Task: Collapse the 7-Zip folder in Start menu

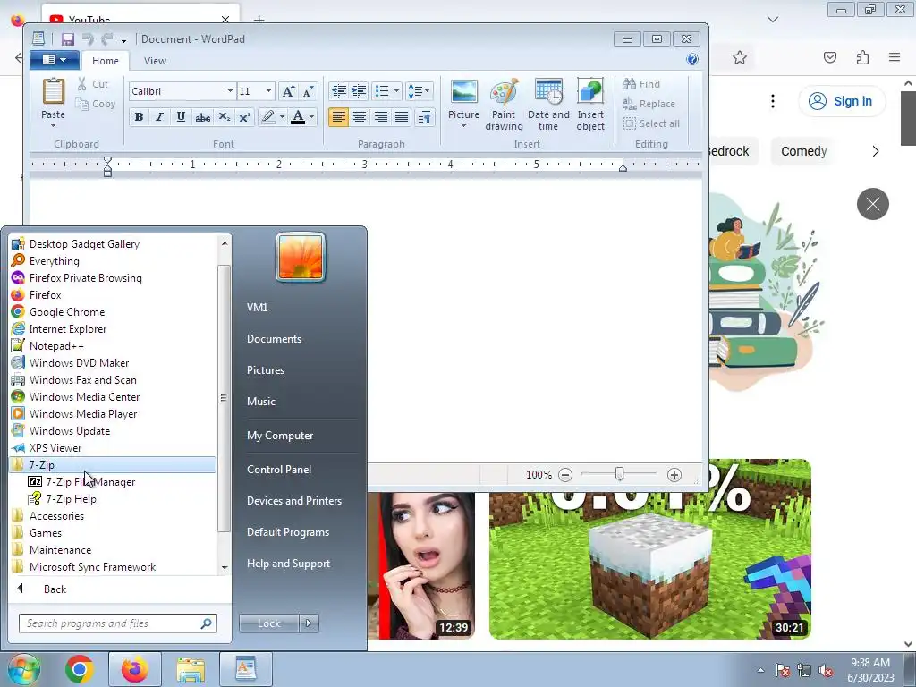Action: (x=113, y=465)
